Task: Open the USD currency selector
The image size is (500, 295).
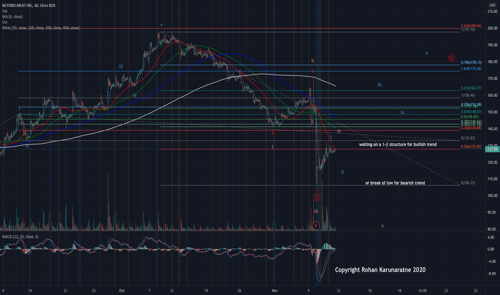Action: [x=492, y=5]
